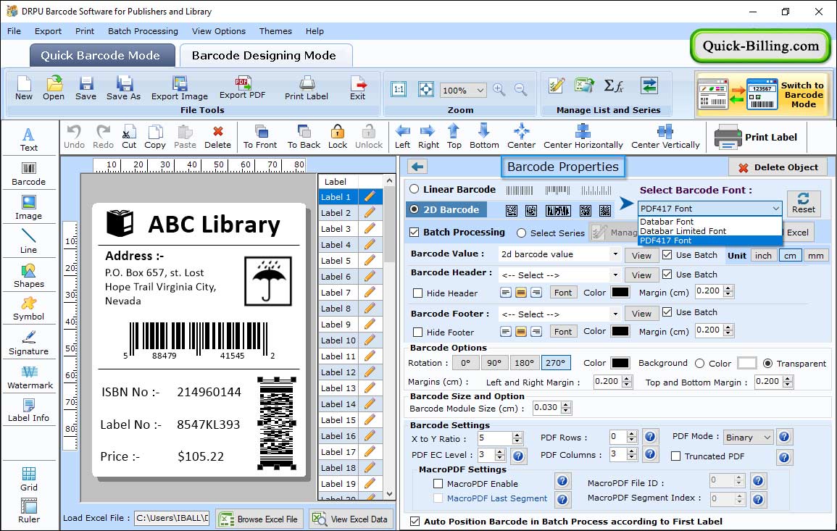This screenshot has height=531, width=837.
Task: Open the PDF Mode Binary dropdown
Action: [748, 437]
